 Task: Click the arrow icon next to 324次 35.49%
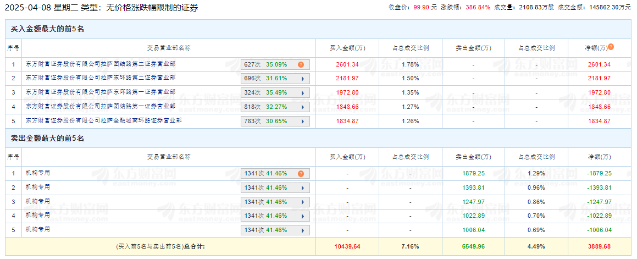[302, 92]
